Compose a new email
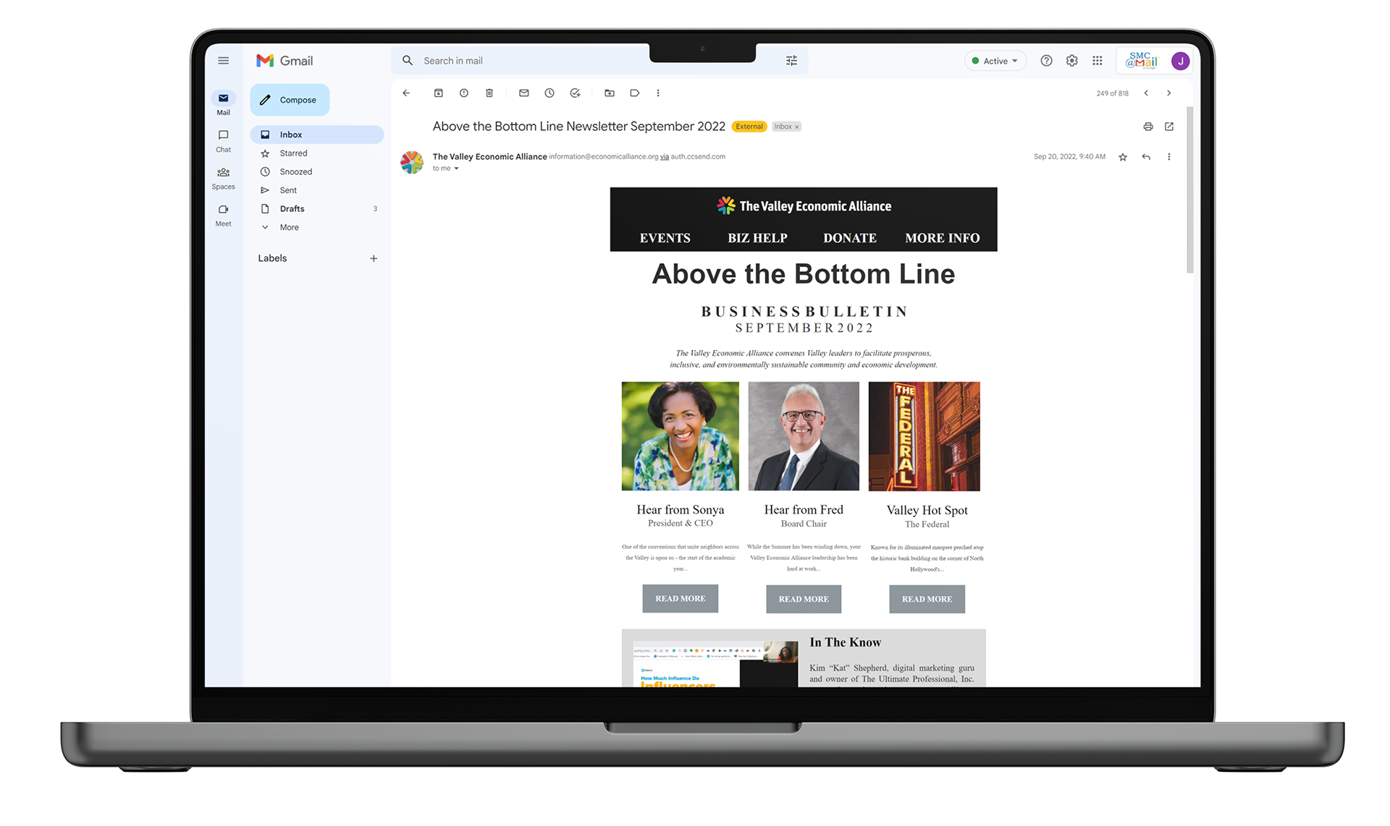The width and height of the screenshot is (1390, 826). (290, 100)
